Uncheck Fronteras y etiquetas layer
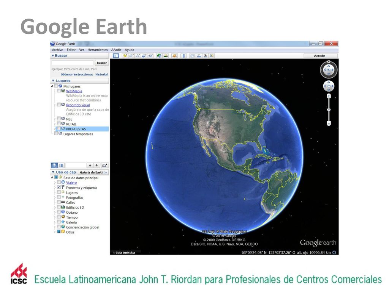This screenshot has height=291, width=389. 59,187
